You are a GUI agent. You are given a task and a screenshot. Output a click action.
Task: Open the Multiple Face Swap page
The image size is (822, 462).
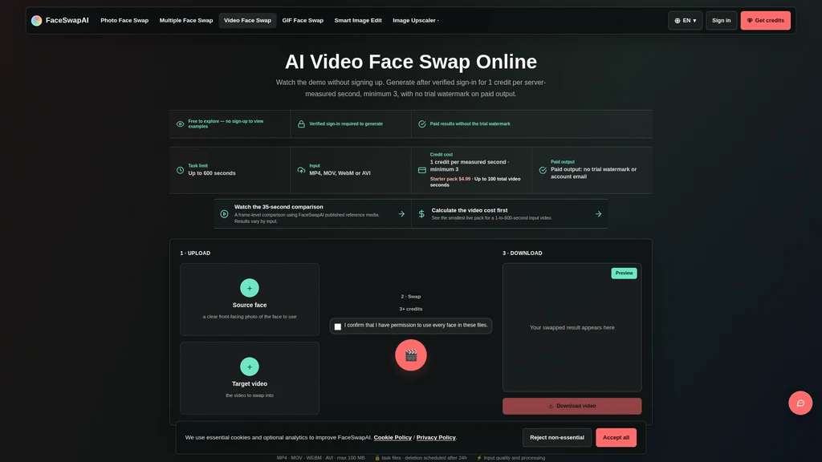(186, 20)
